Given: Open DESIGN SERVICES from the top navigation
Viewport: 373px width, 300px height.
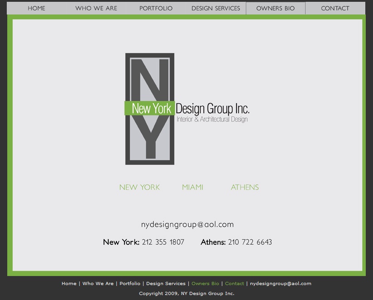Looking at the screenshot, I should [x=215, y=8].
